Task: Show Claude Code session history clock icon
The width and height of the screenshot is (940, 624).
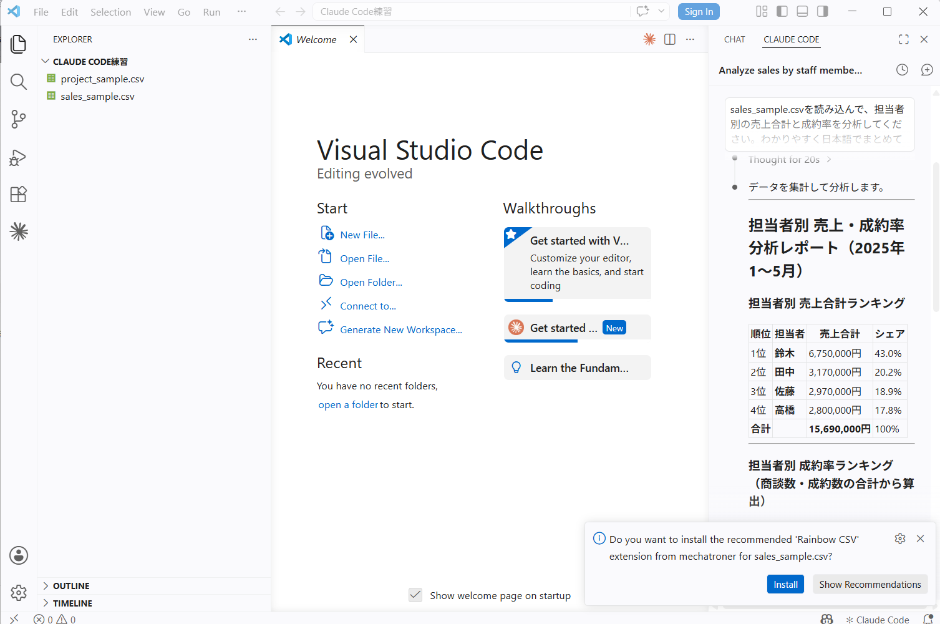Action: 902,70
